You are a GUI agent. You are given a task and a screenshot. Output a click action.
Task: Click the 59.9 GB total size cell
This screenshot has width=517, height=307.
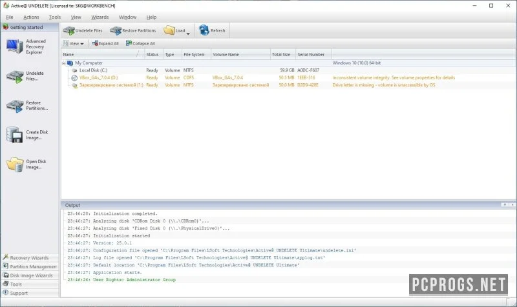click(287, 70)
